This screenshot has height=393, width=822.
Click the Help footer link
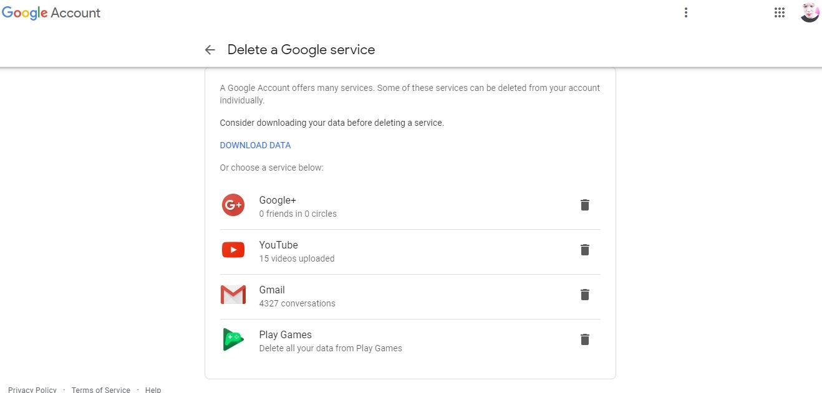tap(153, 390)
